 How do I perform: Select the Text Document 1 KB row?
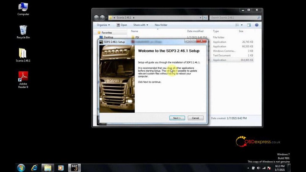231,55
